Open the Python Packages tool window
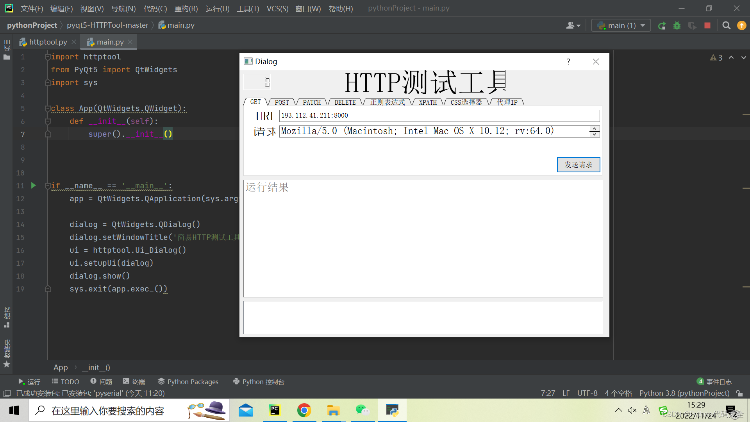The height and width of the screenshot is (422, 750). 188,382
